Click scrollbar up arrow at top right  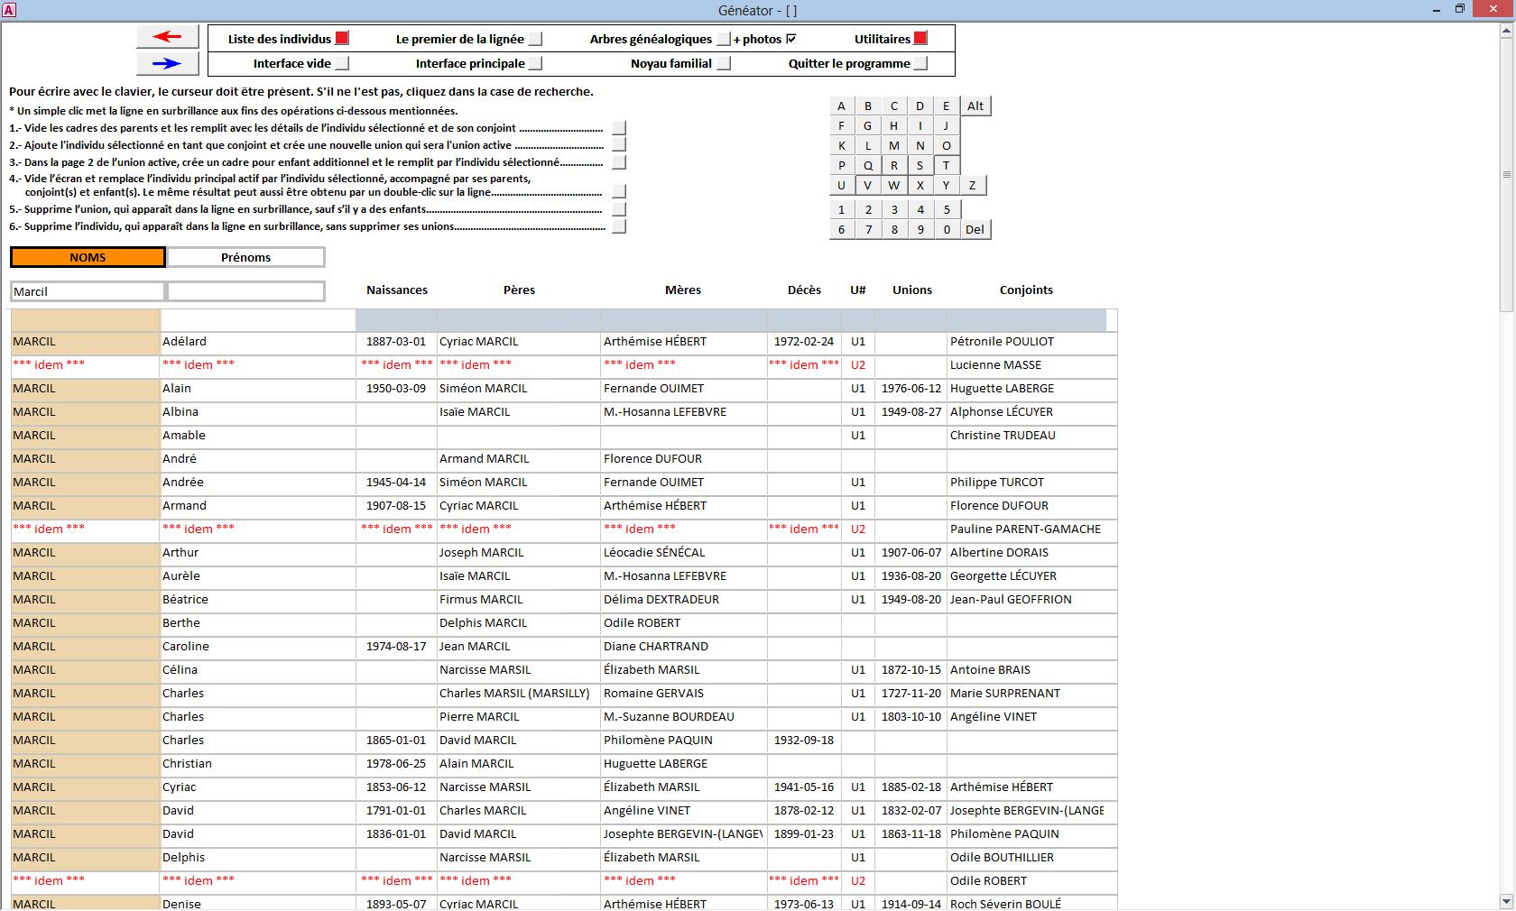pyautogui.click(x=1506, y=31)
